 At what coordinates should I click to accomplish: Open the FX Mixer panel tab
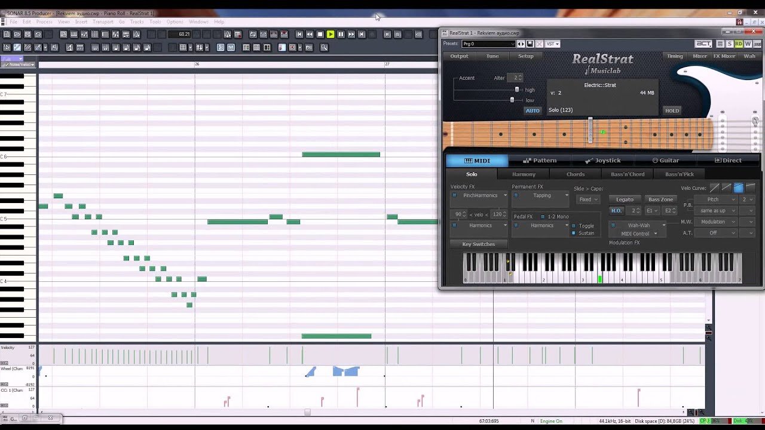[724, 56]
